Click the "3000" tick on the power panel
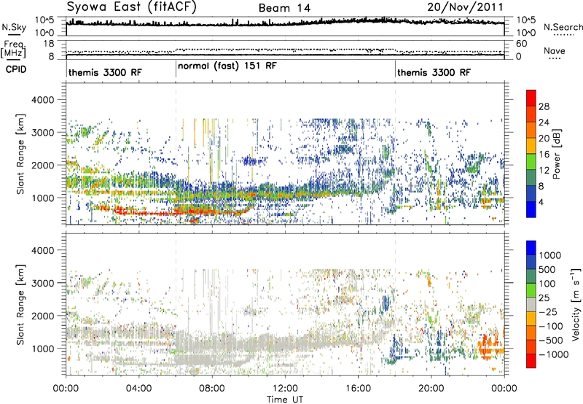 tap(42, 133)
